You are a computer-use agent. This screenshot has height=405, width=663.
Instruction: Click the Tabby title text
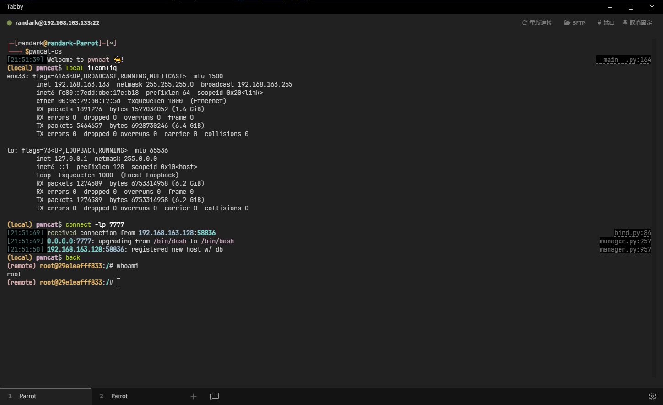click(x=15, y=7)
